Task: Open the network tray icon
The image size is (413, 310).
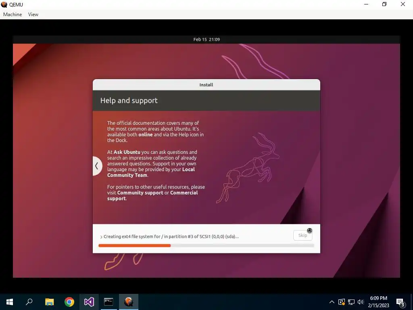Action: tap(351, 302)
